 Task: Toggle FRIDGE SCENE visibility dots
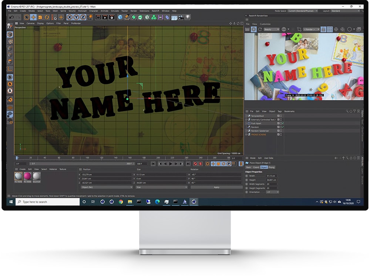point(281,134)
